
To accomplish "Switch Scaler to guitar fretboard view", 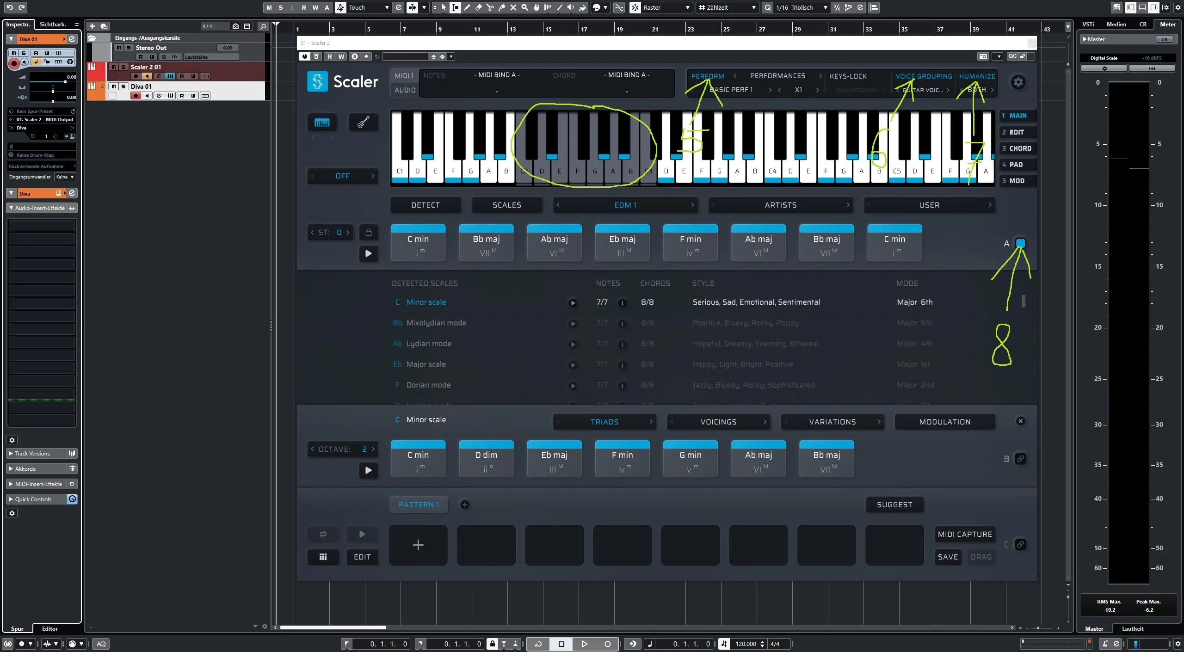I will coord(363,122).
